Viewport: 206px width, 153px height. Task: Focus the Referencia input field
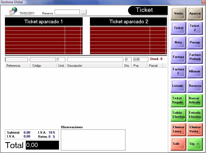[x=16, y=59]
